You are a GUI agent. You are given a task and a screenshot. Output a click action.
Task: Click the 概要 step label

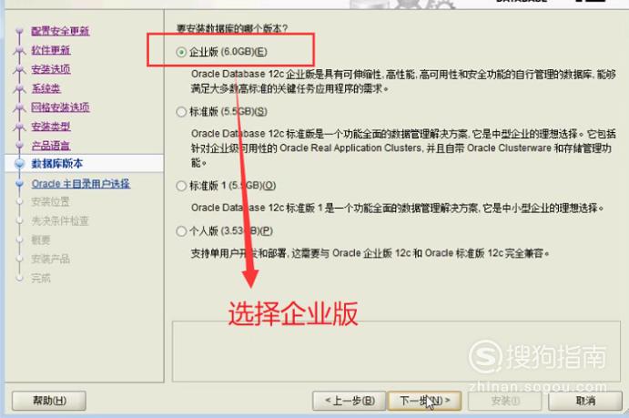tap(41, 240)
